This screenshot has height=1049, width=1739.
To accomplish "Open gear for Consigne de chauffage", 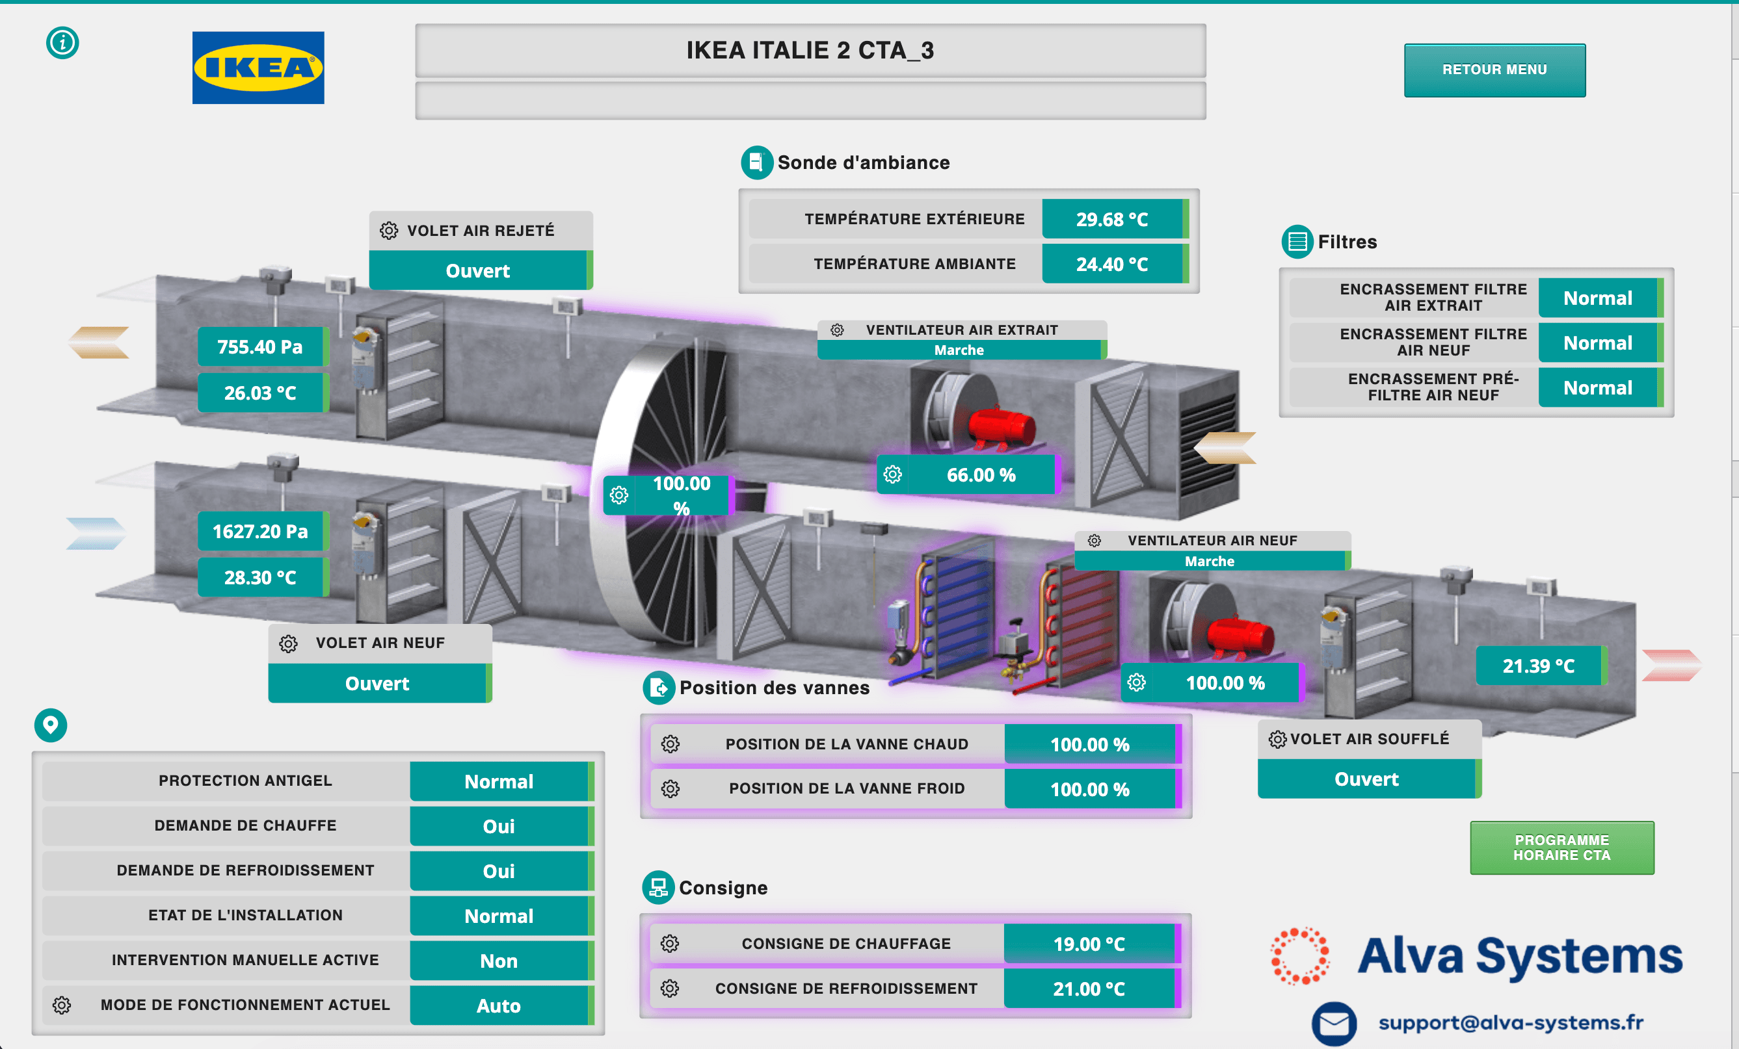I will click(x=670, y=943).
